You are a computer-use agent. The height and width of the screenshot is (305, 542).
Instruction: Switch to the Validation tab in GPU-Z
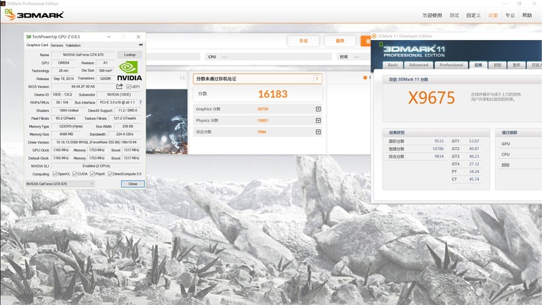click(x=73, y=45)
